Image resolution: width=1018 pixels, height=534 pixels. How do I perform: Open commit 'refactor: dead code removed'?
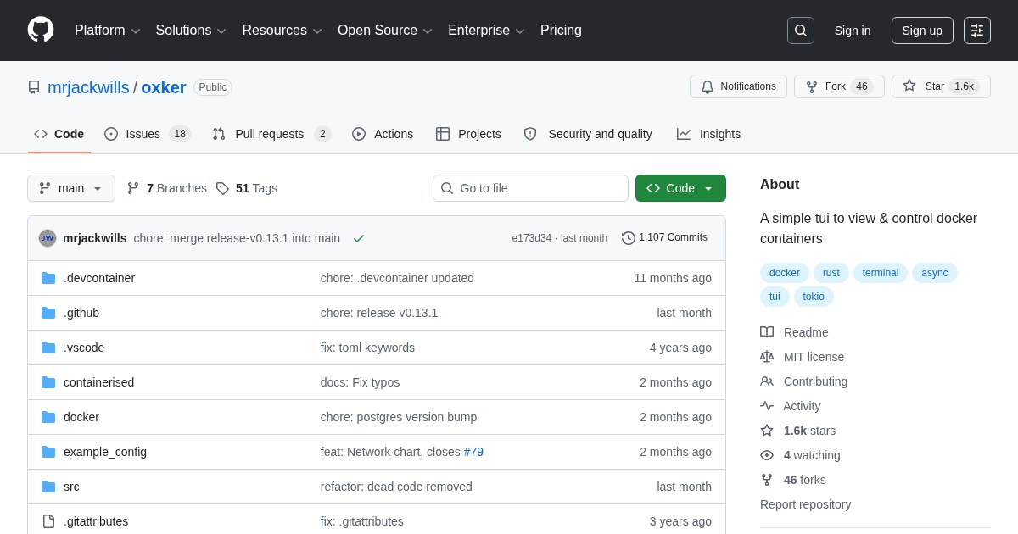pyautogui.click(x=396, y=487)
